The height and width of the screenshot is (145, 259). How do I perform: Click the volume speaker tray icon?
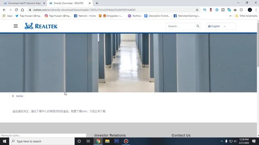pos(235,141)
